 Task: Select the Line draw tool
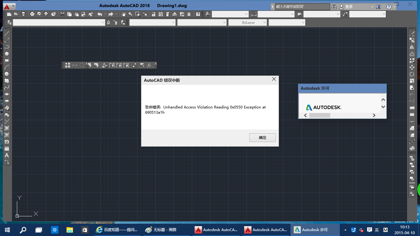[x=7, y=33]
